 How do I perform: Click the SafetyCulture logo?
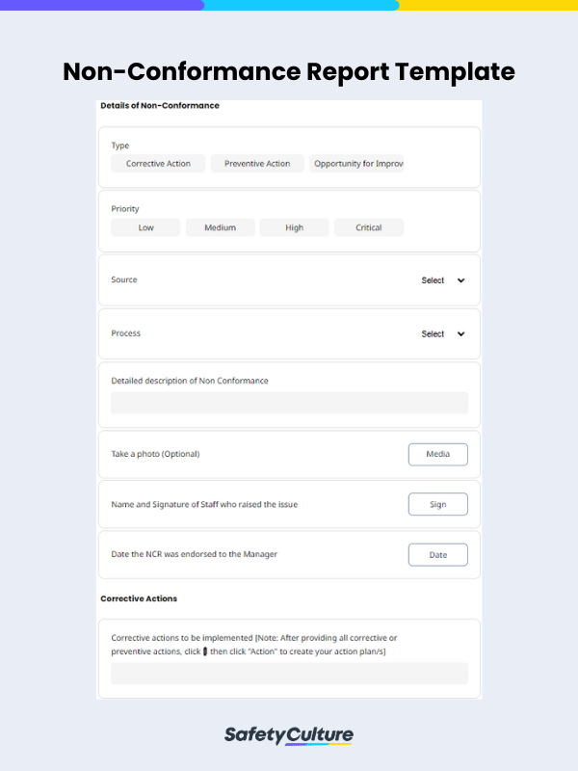click(289, 735)
